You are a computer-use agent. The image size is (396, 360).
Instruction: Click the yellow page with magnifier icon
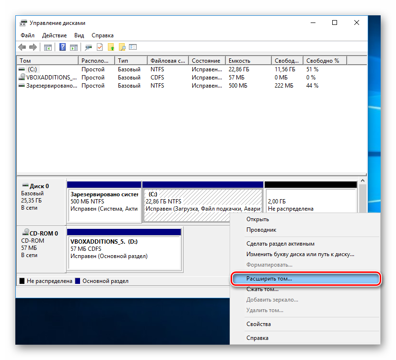coord(122,47)
